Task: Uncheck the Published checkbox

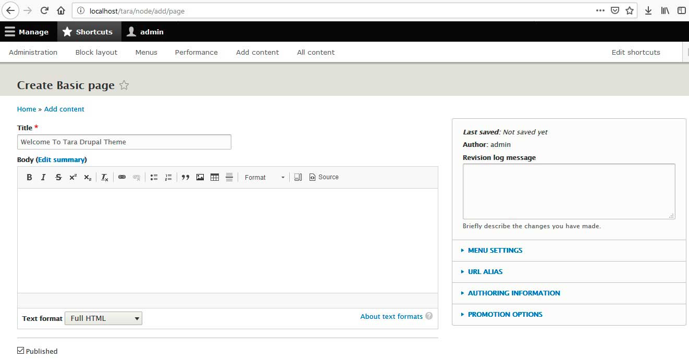Action: [x=21, y=351]
